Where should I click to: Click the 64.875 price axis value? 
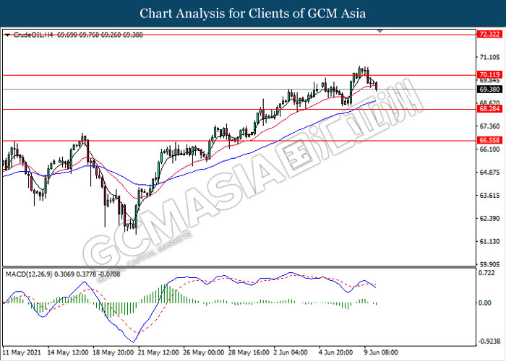click(x=489, y=173)
